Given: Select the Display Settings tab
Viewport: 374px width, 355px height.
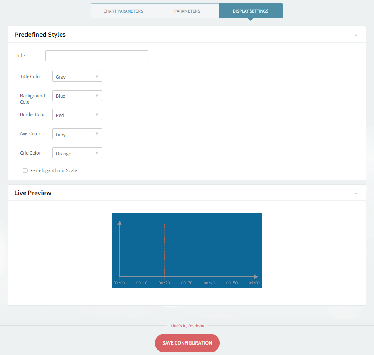Looking at the screenshot, I should tap(250, 11).
